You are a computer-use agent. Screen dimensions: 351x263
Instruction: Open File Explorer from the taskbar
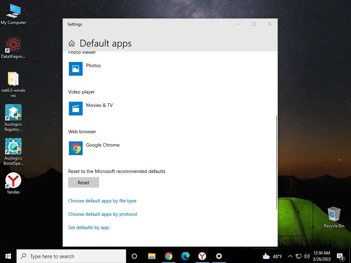152,256
